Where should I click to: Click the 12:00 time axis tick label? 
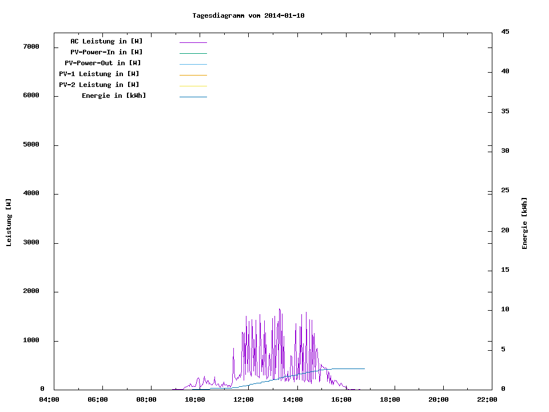pos(244,399)
